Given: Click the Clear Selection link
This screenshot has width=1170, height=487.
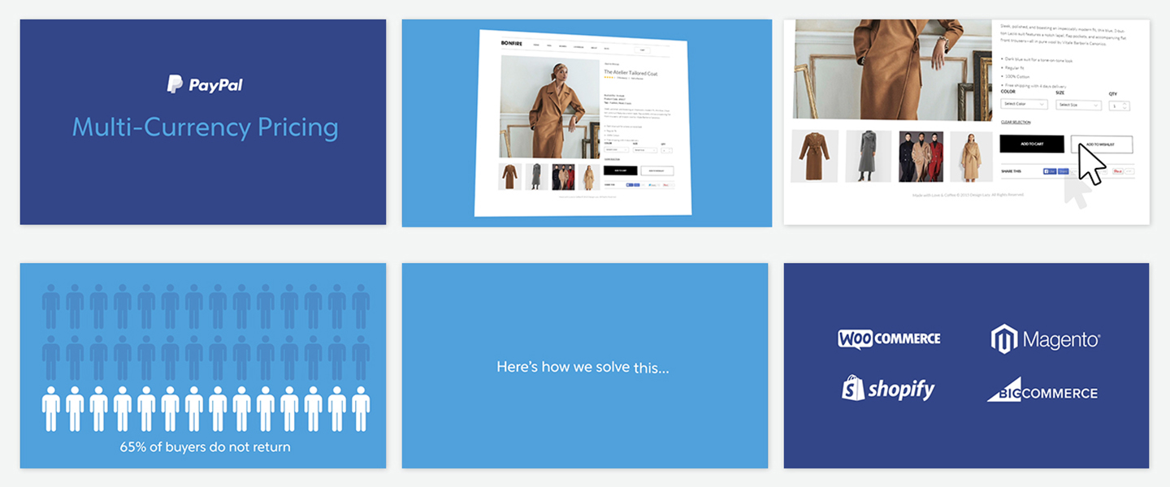Looking at the screenshot, I should tap(1015, 123).
